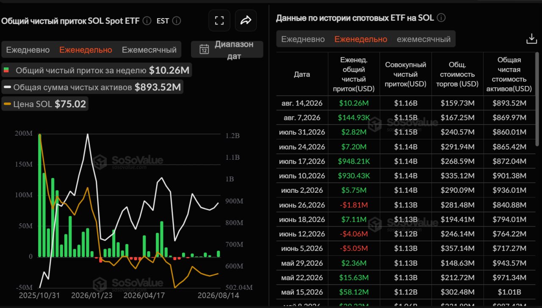The height and width of the screenshot is (308, 542).
Task: Select the июнь 18,2026 date cell
Action: [302, 219]
